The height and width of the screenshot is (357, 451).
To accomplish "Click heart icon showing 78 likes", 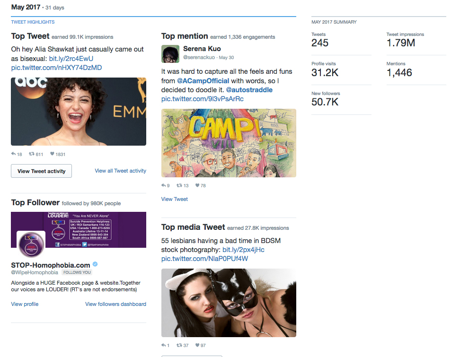I will 197,185.
